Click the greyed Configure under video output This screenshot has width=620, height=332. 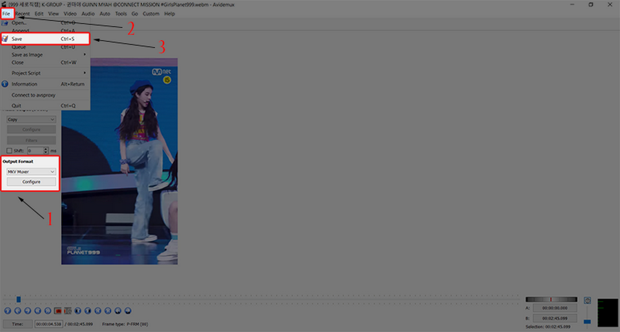tap(31, 130)
